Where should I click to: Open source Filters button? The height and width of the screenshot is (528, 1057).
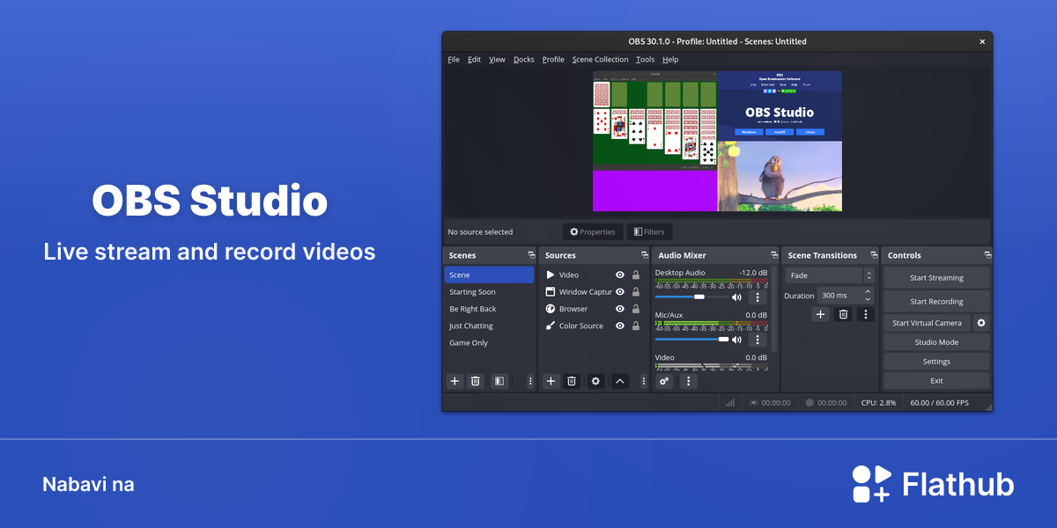[649, 232]
